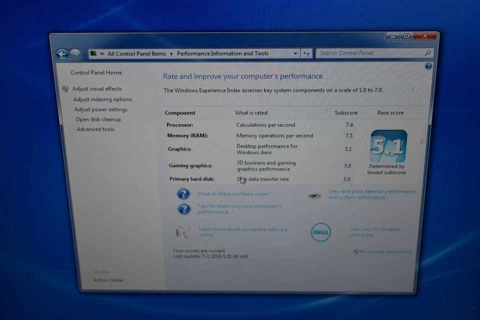The image size is (480, 320).
Task: Open disk cleanup from the sidebar
Action: coord(98,119)
